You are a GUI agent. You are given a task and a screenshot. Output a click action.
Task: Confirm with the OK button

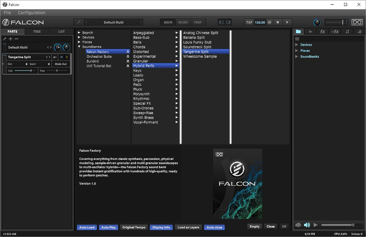pos(284,227)
